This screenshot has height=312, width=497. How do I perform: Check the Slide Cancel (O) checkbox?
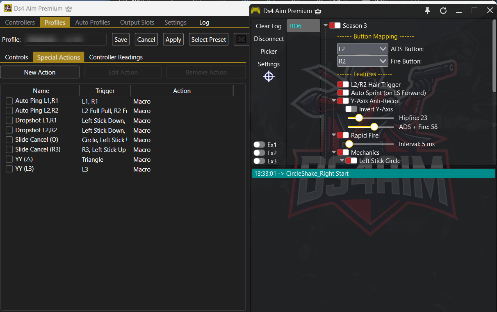point(9,140)
